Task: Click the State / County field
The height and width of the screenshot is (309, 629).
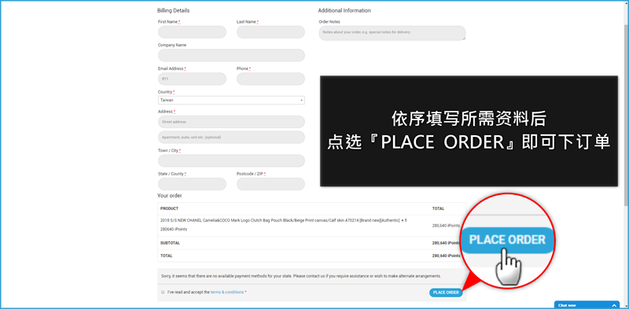Action: (x=192, y=184)
